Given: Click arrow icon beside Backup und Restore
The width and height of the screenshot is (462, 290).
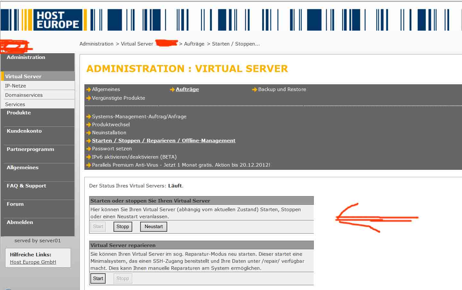Looking at the screenshot, I should (x=255, y=90).
